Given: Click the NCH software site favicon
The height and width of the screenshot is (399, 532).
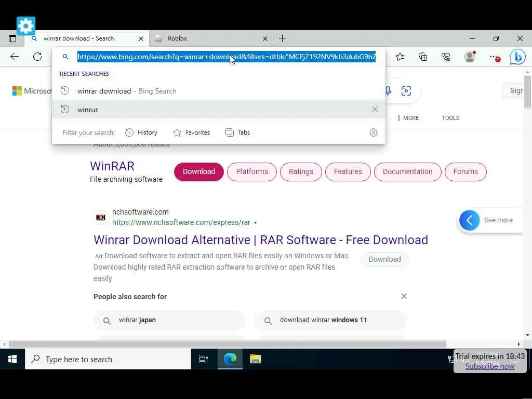Looking at the screenshot, I should point(100,217).
